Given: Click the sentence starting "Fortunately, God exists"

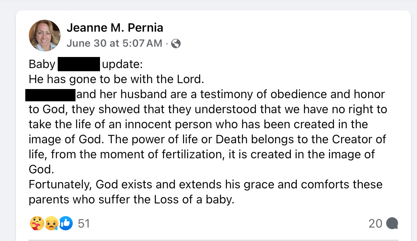Looking at the screenshot, I should click(x=206, y=185).
